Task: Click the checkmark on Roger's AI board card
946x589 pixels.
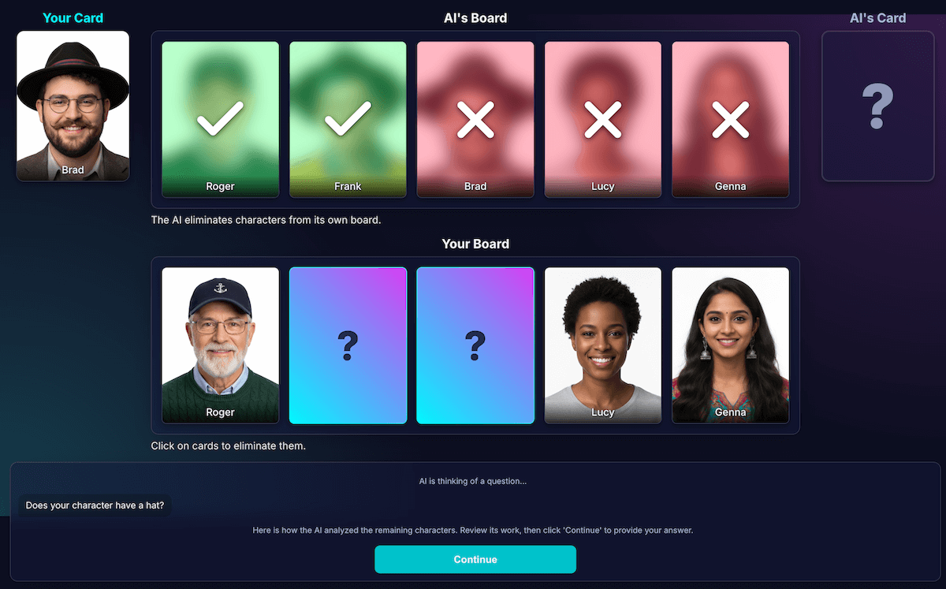Action: click(220, 119)
